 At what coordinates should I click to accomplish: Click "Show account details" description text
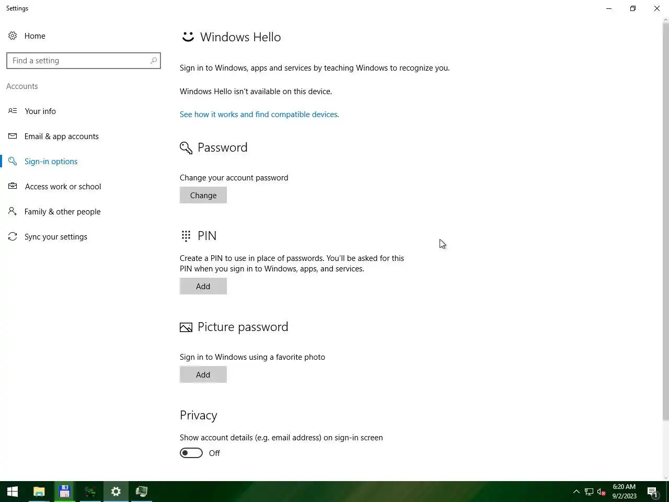(281, 437)
